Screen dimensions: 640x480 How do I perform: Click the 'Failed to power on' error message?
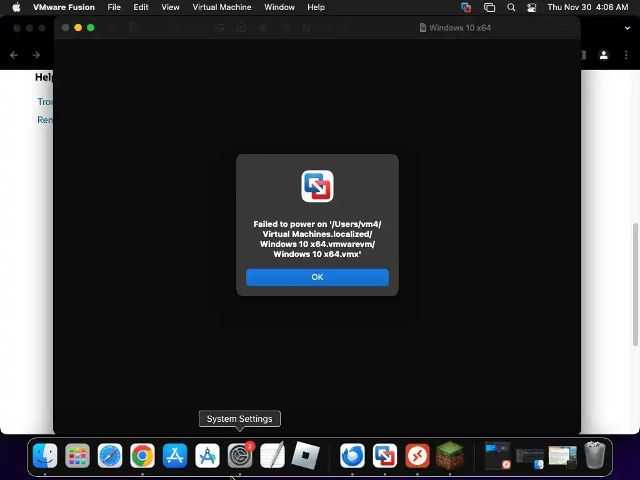(x=317, y=239)
